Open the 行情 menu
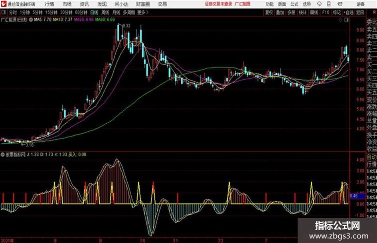This screenshot has height=243, width=377. pos(49,4)
